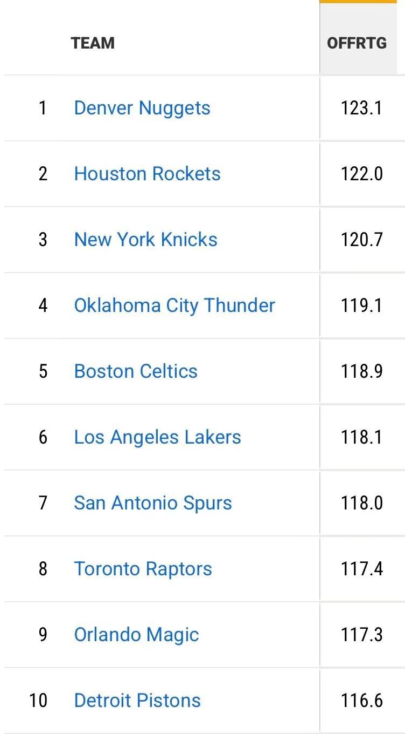Select the New York Knicks link
The width and height of the screenshot is (405, 734).
[x=145, y=240]
